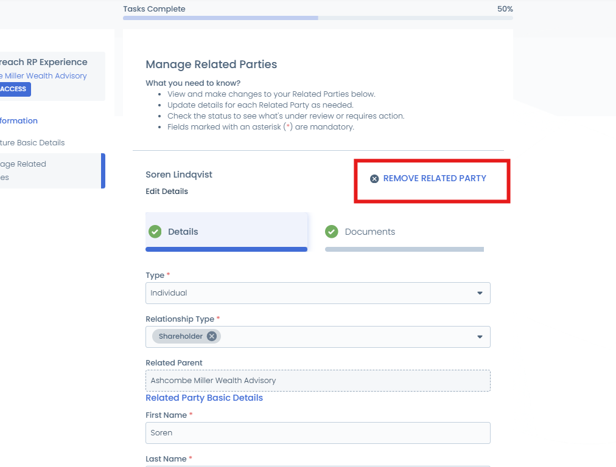Screen dimensions: 616x467
Task: Click the 50% completion value
Action: coord(505,9)
